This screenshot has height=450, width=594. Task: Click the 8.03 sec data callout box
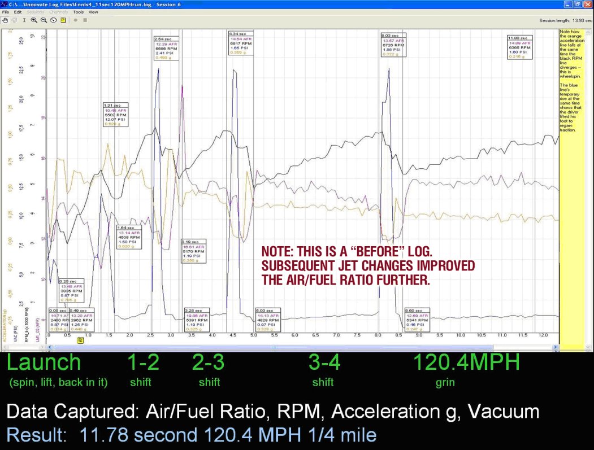[x=393, y=45]
